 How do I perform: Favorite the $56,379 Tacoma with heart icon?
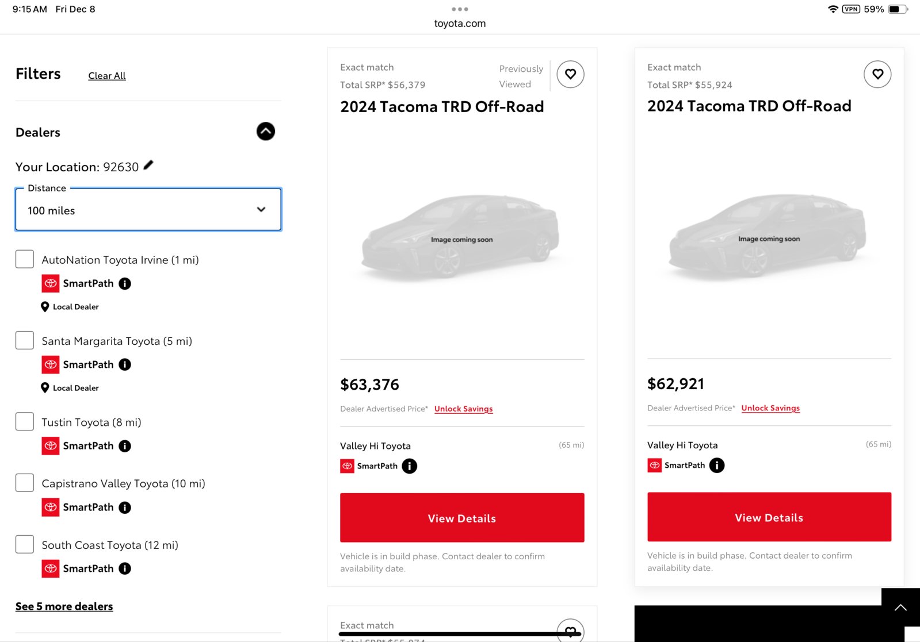coord(570,74)
